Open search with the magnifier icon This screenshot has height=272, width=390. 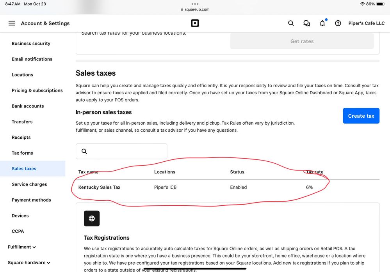coord(291,23)
